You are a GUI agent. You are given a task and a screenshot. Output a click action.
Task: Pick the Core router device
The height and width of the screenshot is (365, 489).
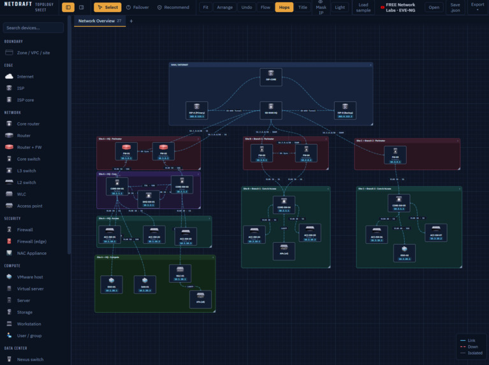(34, 124)
